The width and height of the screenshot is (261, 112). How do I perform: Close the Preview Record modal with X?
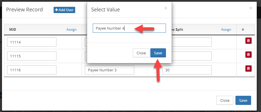tap(251, 8)
